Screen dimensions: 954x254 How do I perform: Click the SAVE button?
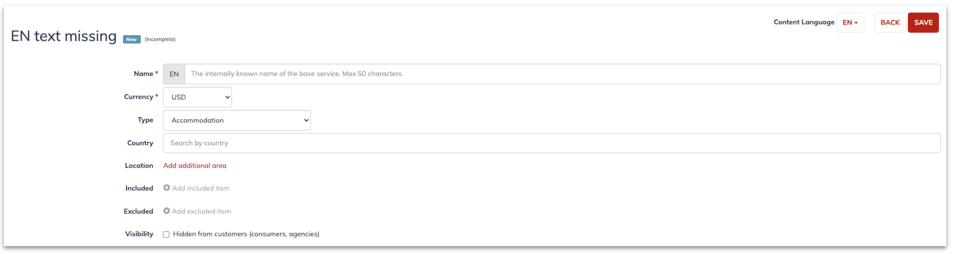pyautogui.click(x=923, y=23)
